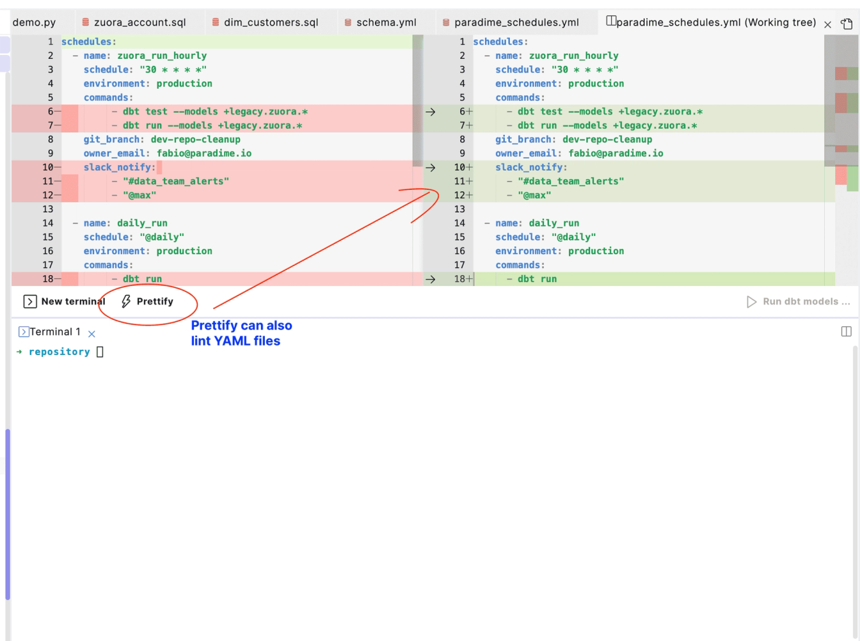Screen dimensions: 860x641
Task: Click the open-file icon beside the tab bar
Action: coord(847,24)
